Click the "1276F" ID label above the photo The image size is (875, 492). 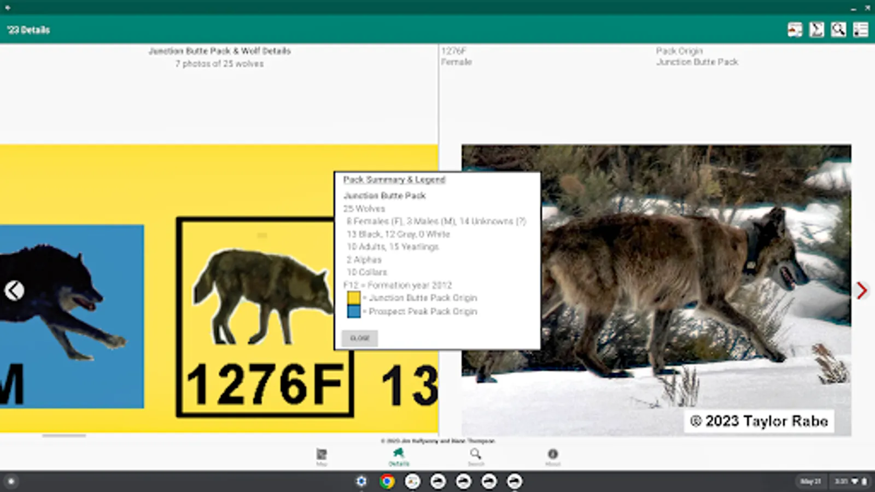[453, 51]
